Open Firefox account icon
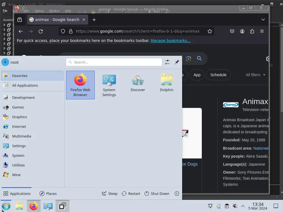Viewport: 283px width, 212px height. coord(242,31)
